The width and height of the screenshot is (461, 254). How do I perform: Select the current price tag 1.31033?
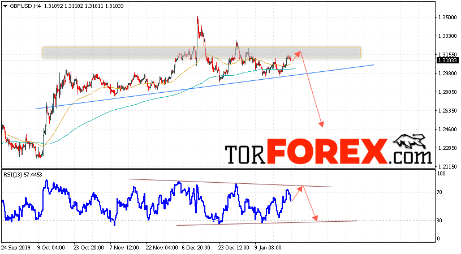(447, 61)
